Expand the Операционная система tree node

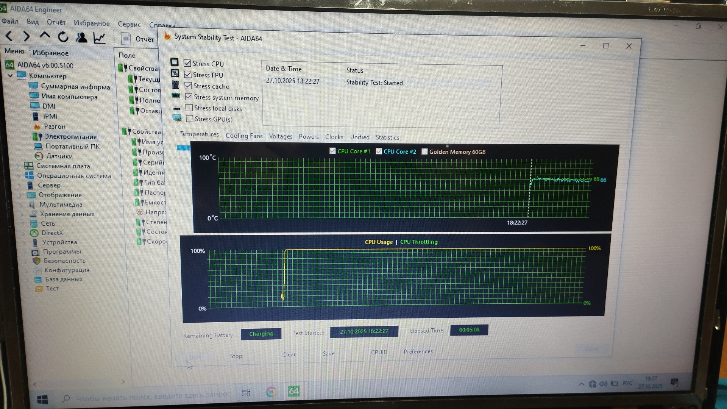point(19,176)
